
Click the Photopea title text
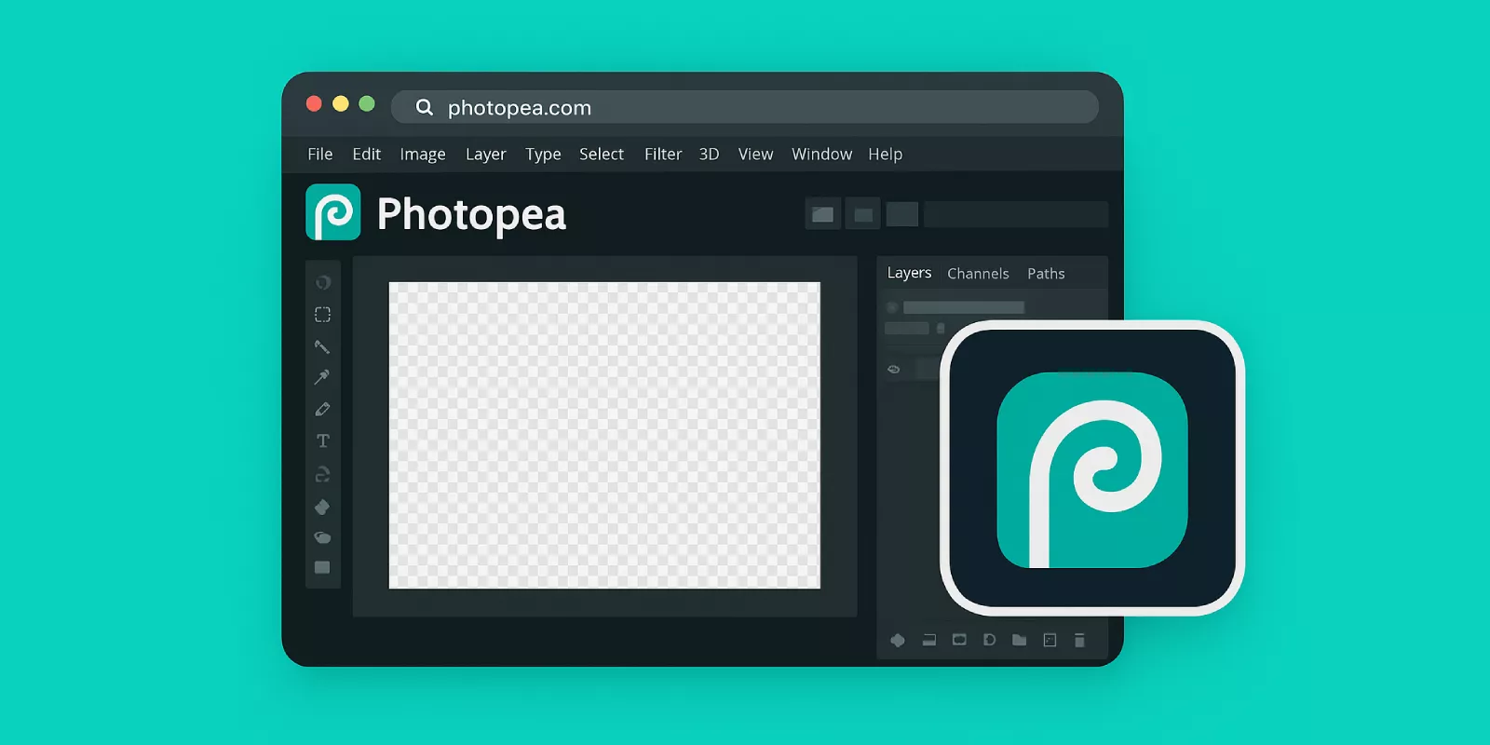tap(471, 216)
